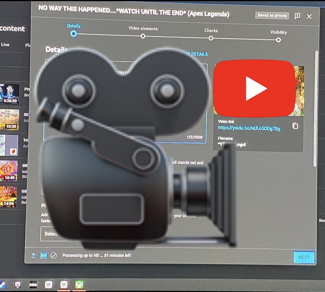The height and width of the screenshot is (292, 325).
Task: Open Epic Games Launcher from taskbar
Action: (x=18, y=284)
